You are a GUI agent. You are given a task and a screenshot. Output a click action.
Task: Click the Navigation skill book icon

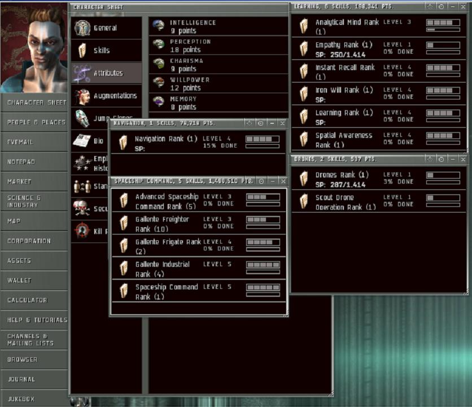point(123,142)
